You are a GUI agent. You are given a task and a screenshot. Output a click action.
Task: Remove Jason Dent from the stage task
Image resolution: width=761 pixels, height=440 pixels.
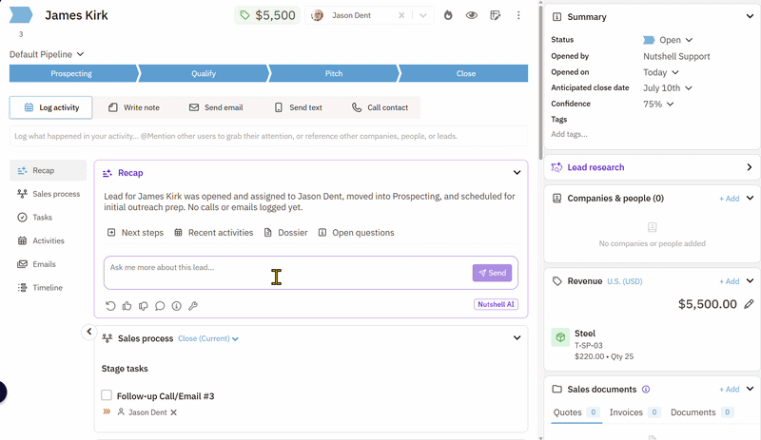174,412
